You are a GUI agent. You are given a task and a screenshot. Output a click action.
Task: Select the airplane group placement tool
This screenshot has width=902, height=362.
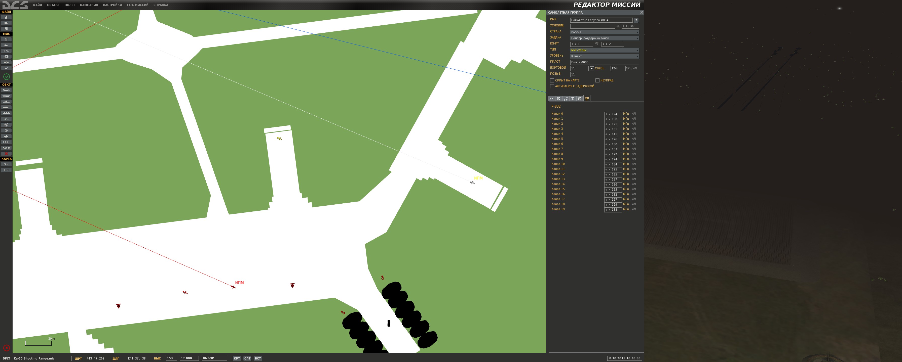pos(6,90)
